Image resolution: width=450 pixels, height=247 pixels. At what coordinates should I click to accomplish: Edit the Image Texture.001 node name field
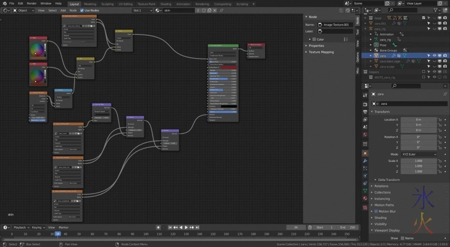[335, 25]
